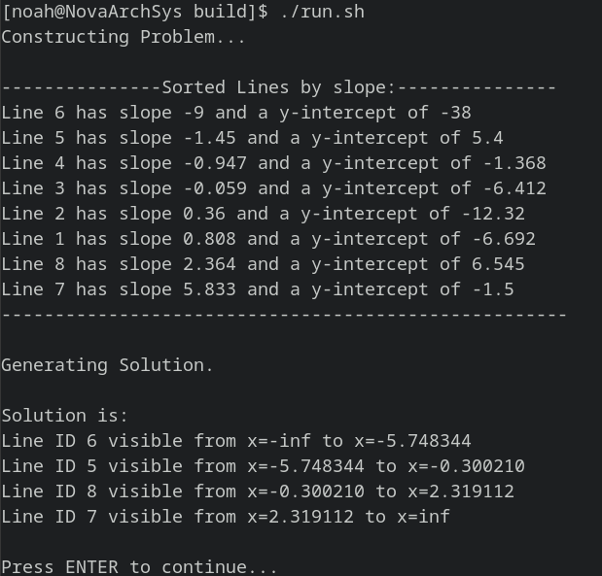Image resolution: width=602 pixels, height=576 pixels.
Task: Click the Line 8 slope 2.364 row
Action: pyautogui.click(x=263, y=264)
